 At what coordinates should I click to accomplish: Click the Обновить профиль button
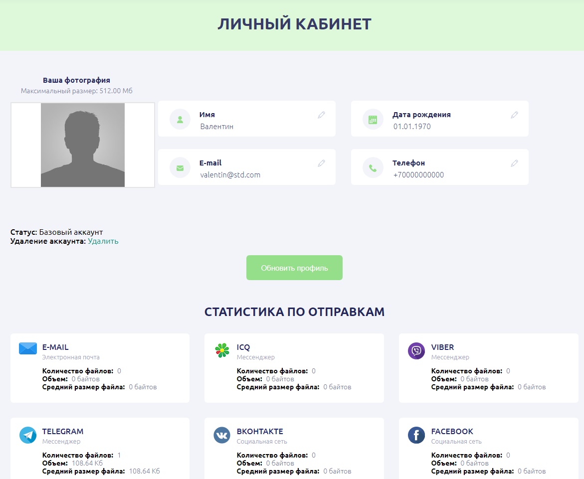pyautogui.click(x=294, y=268)
